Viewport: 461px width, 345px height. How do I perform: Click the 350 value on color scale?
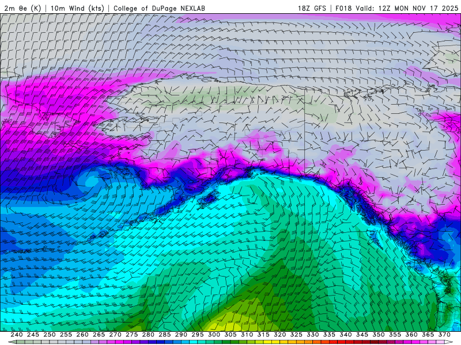(379, 335)
